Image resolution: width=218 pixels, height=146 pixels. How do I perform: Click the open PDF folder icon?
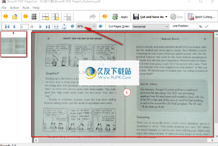tap(15, 17)
